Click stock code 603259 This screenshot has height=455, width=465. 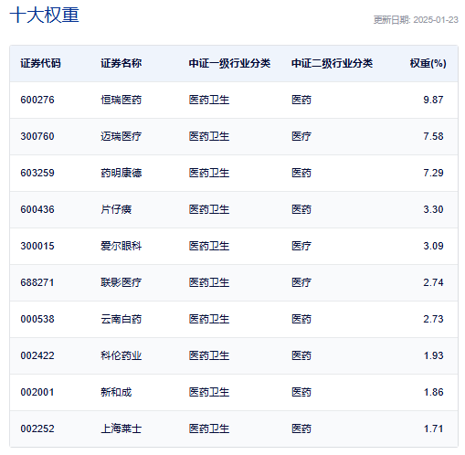37,173
